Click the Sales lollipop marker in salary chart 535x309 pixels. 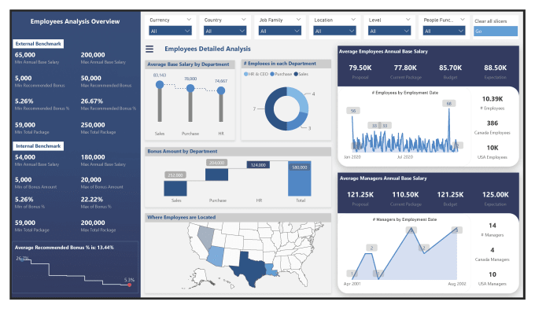(x=160, y=85)
